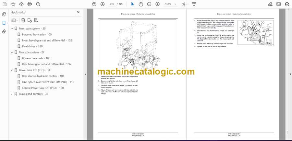Viewport: 292px width, 141px height.
Task: Click the Save file icon
Action: point(5,4)
